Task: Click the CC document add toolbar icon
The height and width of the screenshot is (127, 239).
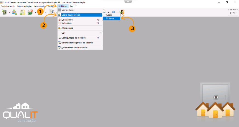Action: click(x=22, y=12)
